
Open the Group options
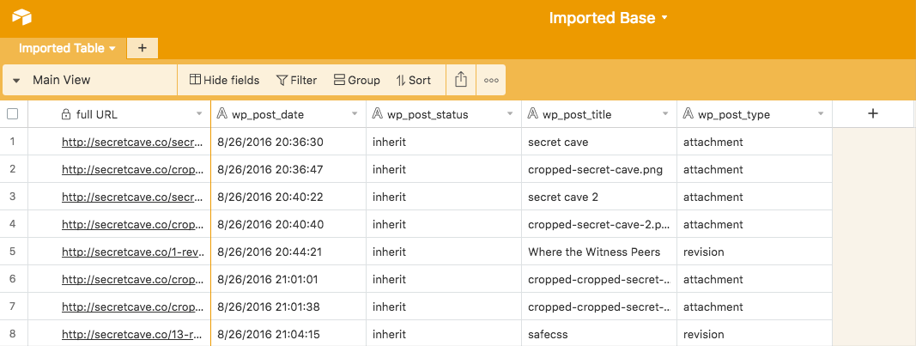point(356,80)
